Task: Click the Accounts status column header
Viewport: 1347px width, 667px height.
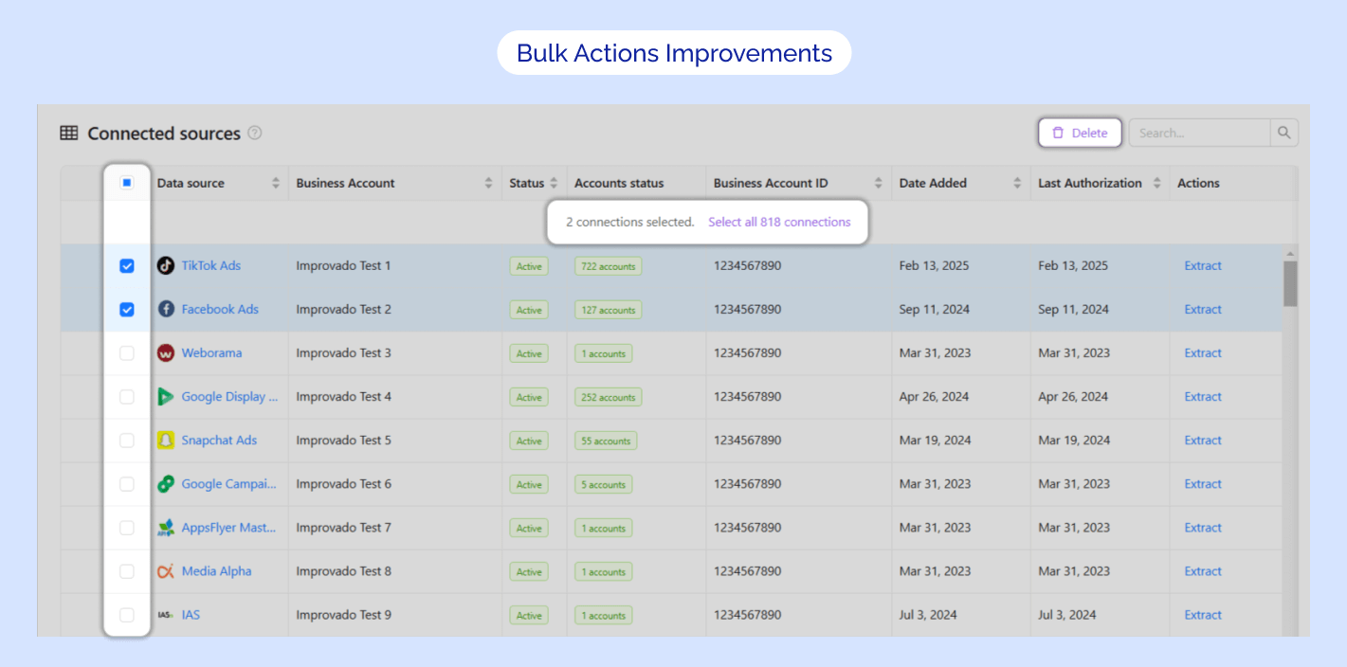Action: (619, 184)
